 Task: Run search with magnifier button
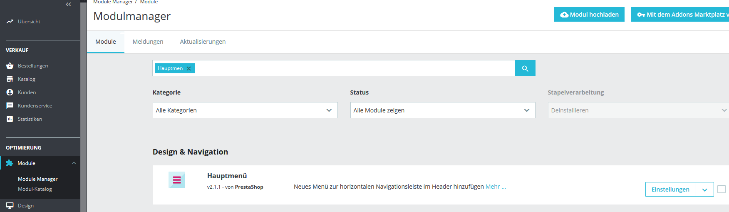[525, 68]
